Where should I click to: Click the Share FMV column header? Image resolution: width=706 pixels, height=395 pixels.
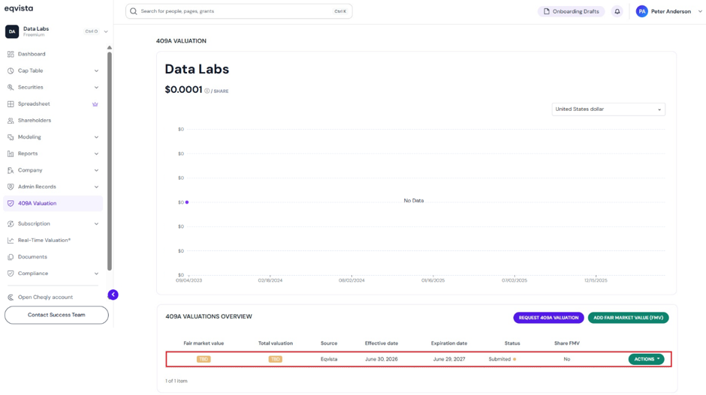(x=567, y=343)
